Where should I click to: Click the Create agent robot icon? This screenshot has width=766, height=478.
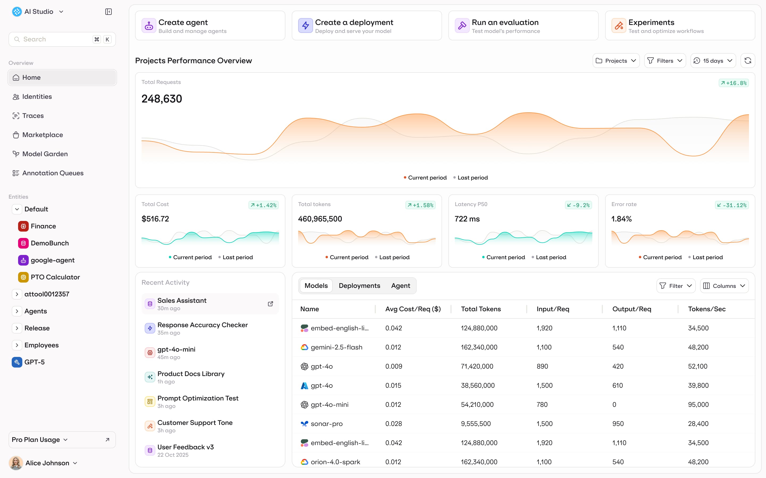coord(149,26)
